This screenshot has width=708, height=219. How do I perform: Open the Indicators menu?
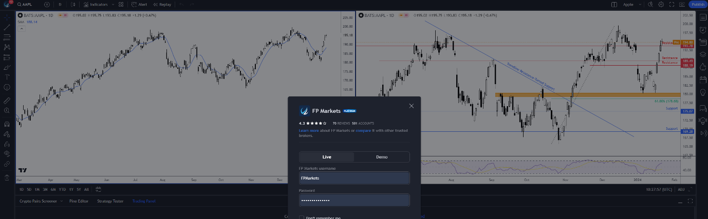(x=95, y=4)
